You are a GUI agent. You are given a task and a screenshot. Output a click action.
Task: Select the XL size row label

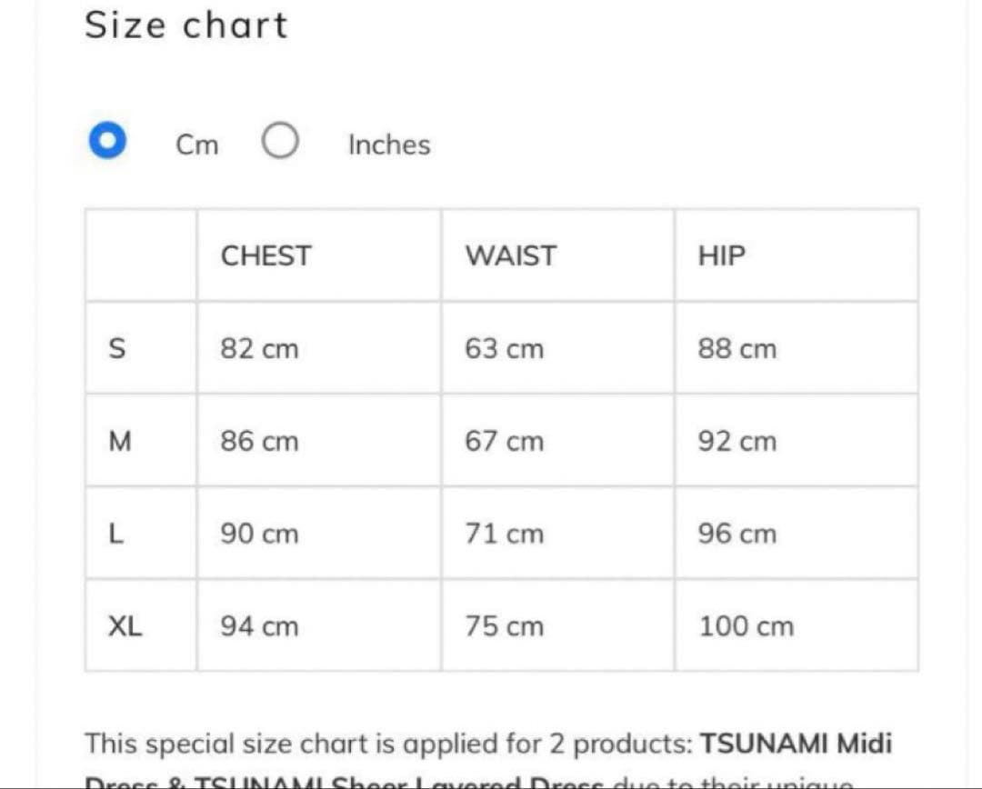tap(125, 626)
